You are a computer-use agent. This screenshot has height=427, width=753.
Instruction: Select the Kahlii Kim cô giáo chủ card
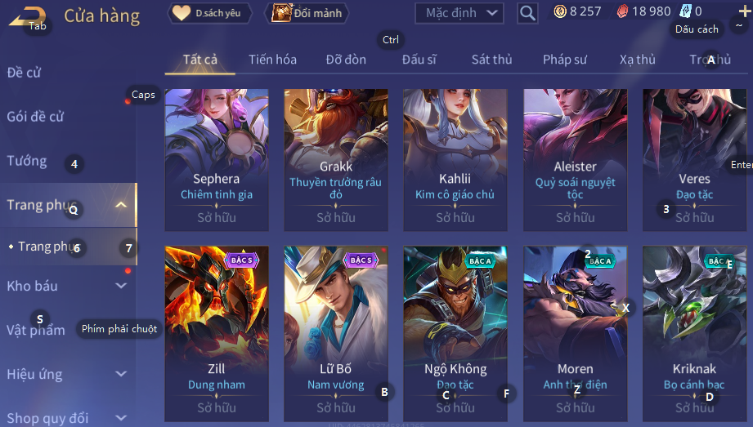coord(455,160)
